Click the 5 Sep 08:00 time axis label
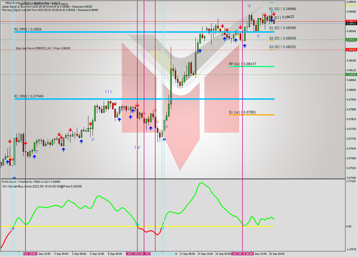The image size is (358, 257). pyautogui.click(x=79, y=254)
